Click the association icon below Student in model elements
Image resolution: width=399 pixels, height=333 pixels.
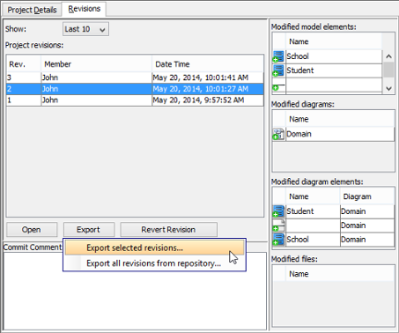tap(278, 86)
